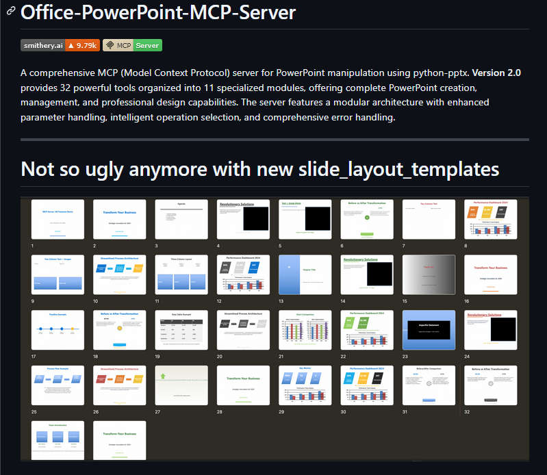Viewport: 547px width, 475px height.
Task: Select slide thumbnail number 16
Action: 491,275
